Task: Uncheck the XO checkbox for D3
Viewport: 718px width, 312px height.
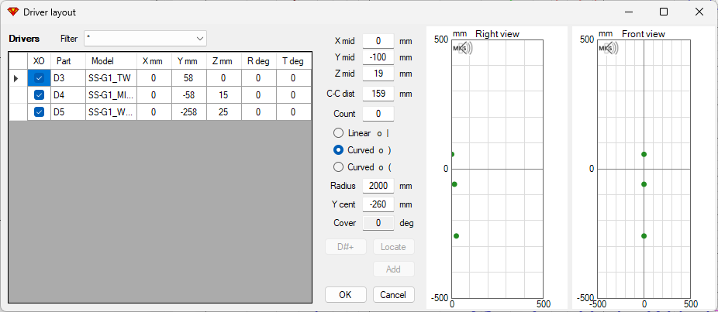Action: pyautogui.click(x=40, y=78)
